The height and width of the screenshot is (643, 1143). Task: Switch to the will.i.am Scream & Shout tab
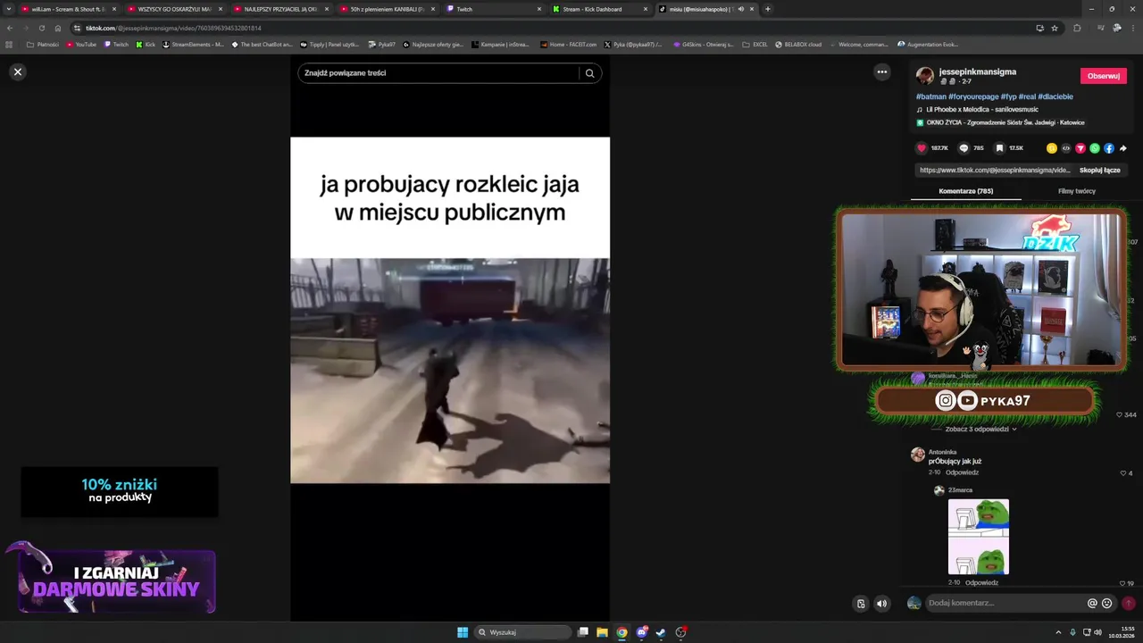coord(68,9)
